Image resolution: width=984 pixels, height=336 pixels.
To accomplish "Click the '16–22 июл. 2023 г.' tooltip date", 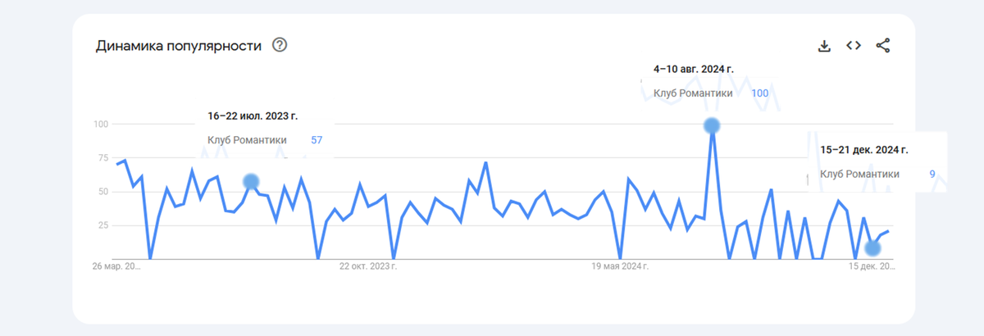I will [x=258, y=116].
